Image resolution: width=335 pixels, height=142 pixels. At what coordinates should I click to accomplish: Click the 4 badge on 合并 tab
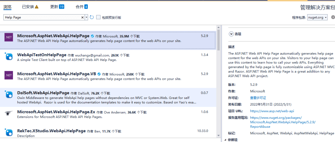pyautogui.click(x=86, y=7)
